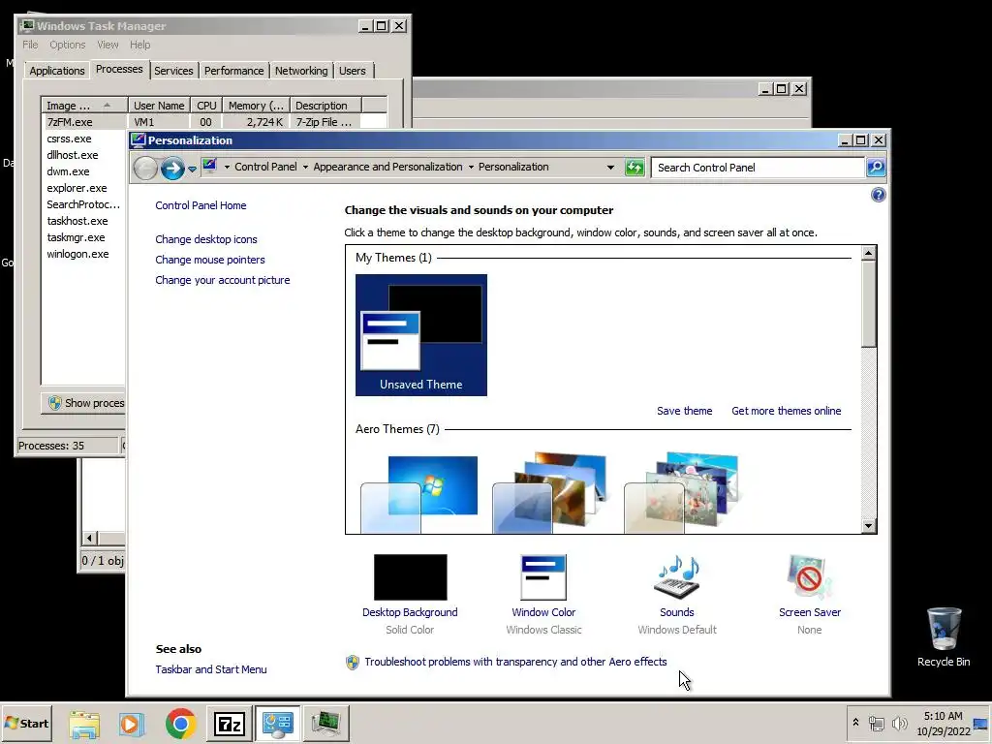Sort processes by Description column header

(x=325, y=106)
